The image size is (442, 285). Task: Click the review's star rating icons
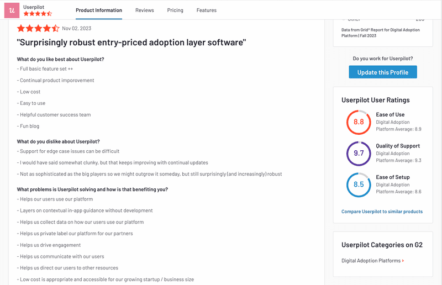point(38,28)
